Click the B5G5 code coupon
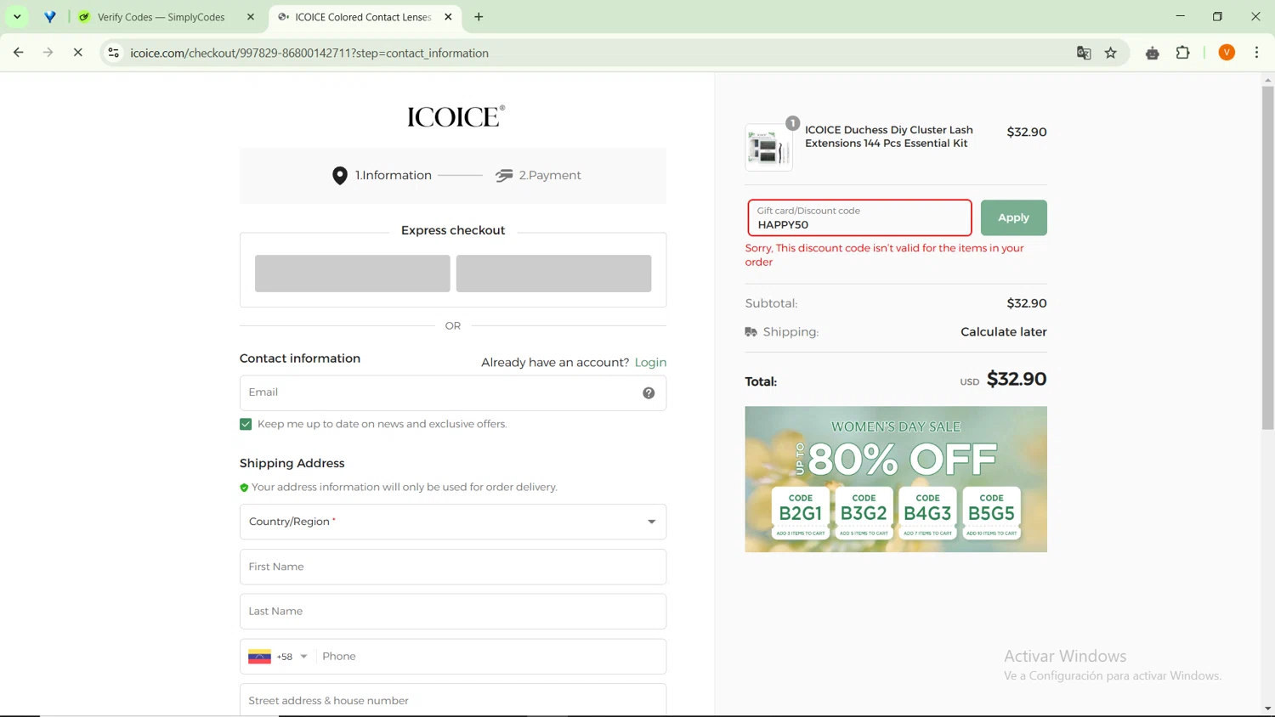 click(991, 514)
